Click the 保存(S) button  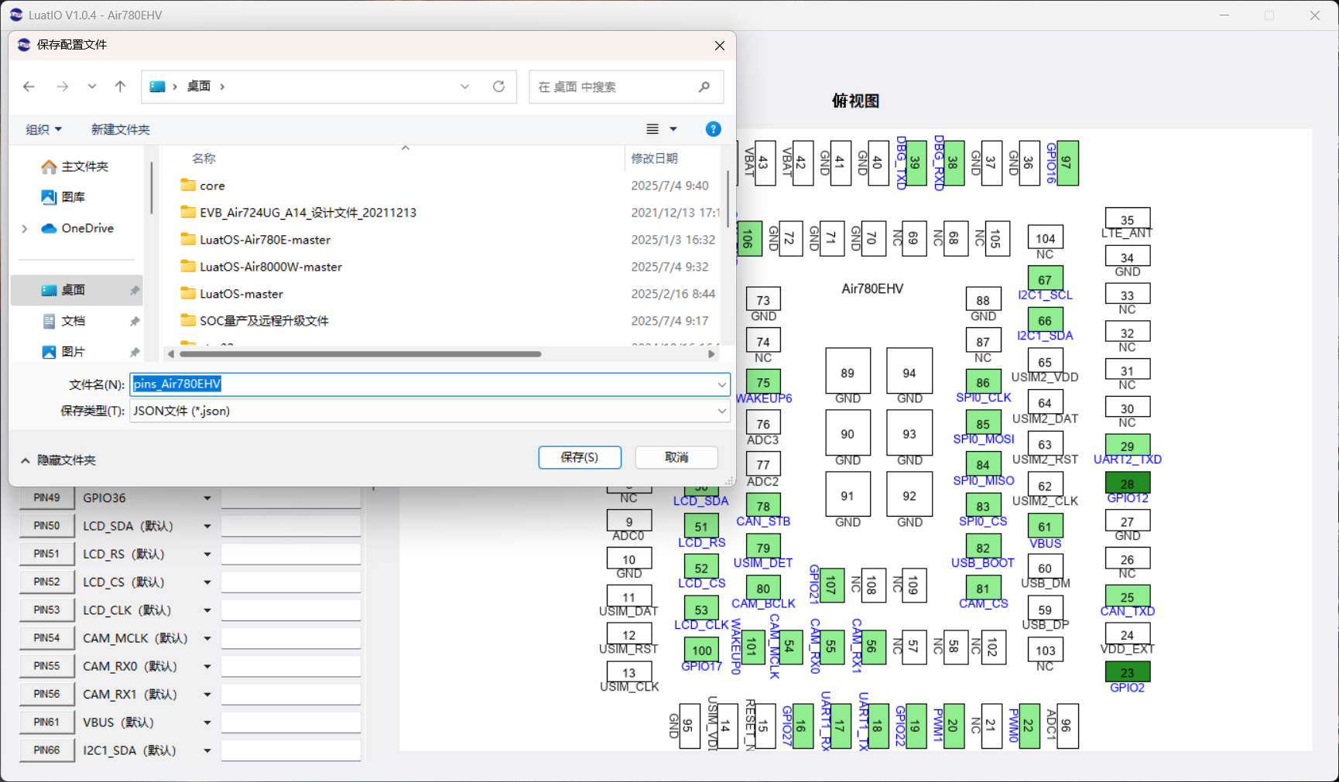[x=580, y=457]
